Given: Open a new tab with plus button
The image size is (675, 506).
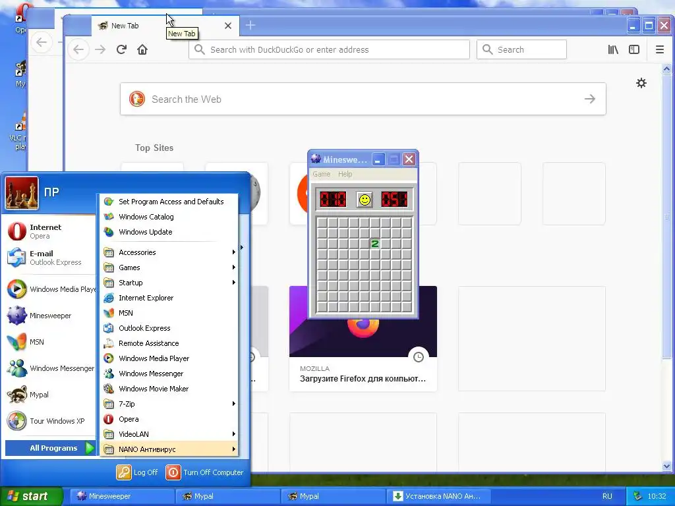Looking at the screenshot, I should 250,26.
